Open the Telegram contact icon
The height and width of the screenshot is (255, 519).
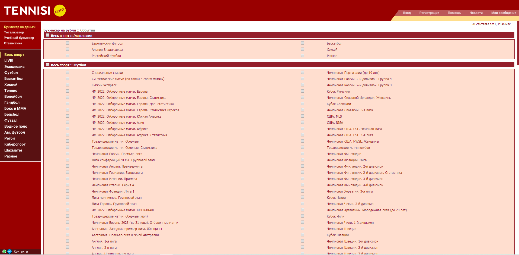click(x=9, y=251)
